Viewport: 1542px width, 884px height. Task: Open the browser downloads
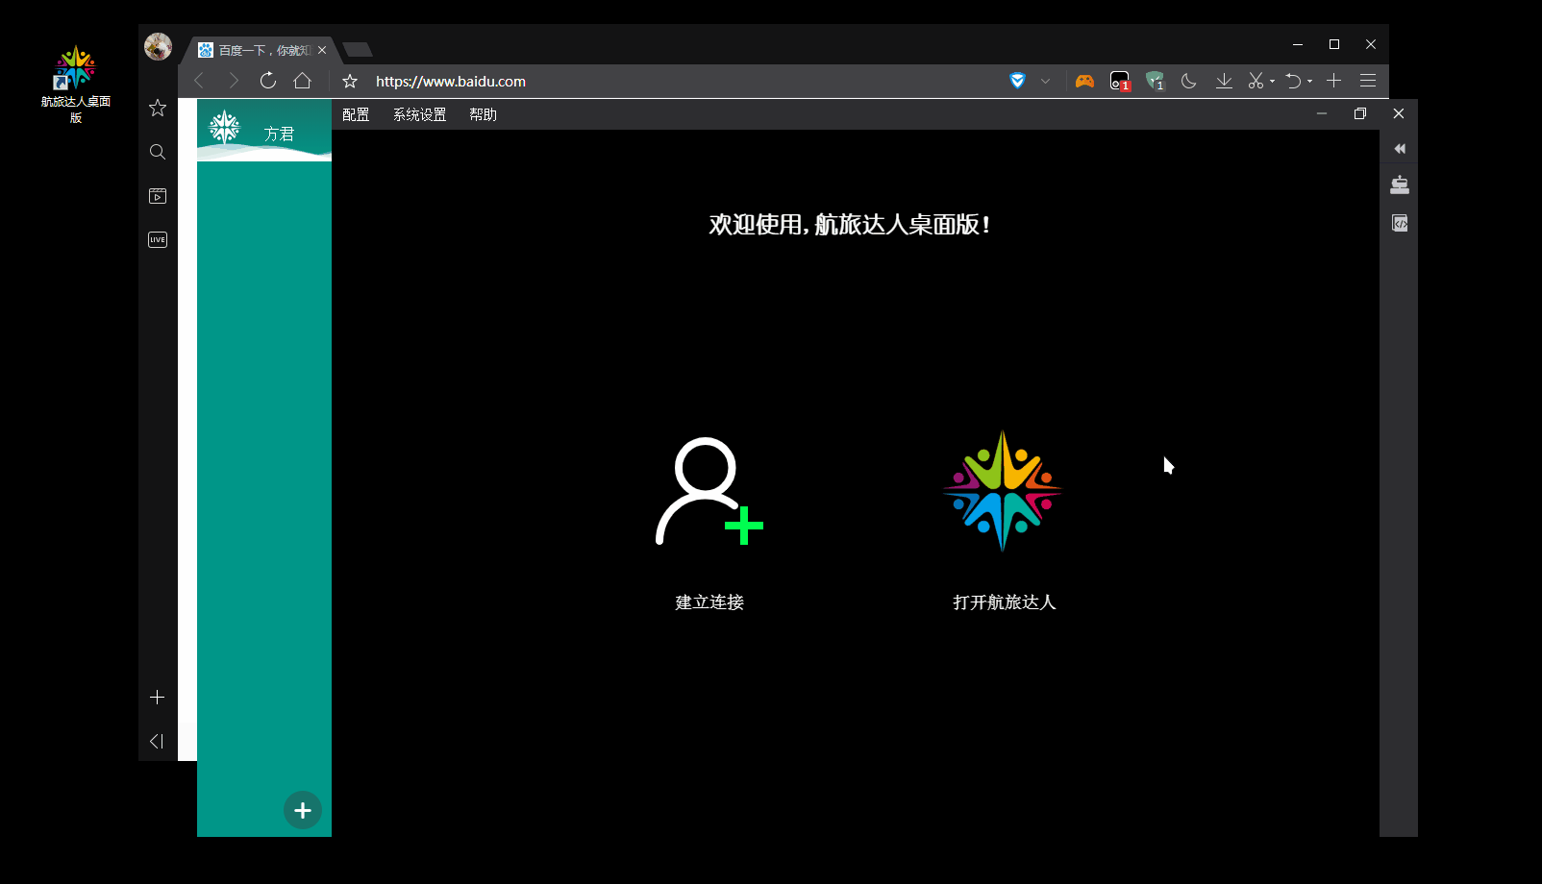click(x=1224, y=81)
